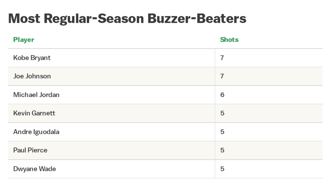Click Michael Jordan's shots value 6

[x=222, y=95]
